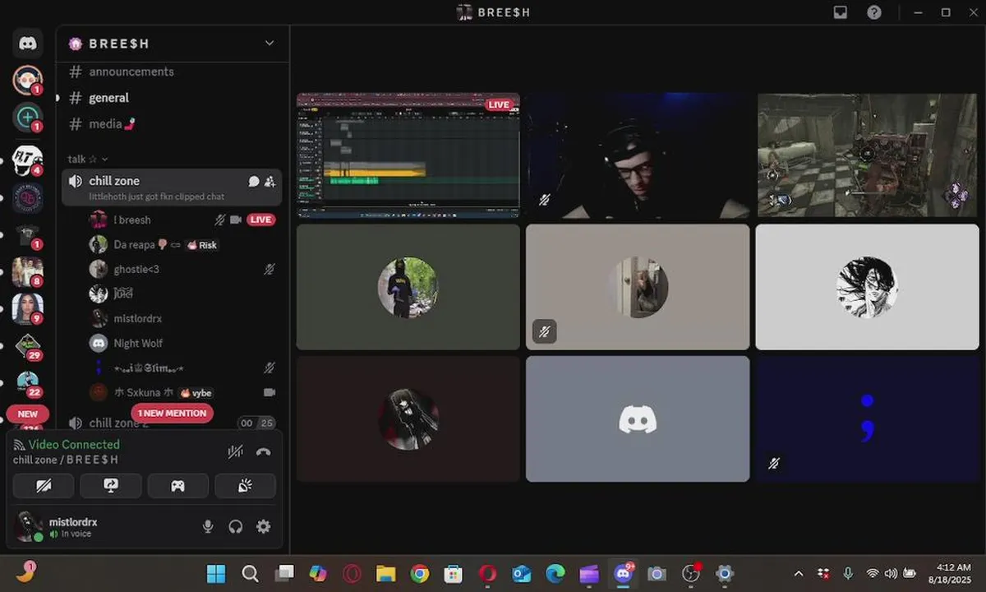This screenshot has width=986, height=592.
Task: Select tile with Discord logo avatar
Action: tap(638, 419)
